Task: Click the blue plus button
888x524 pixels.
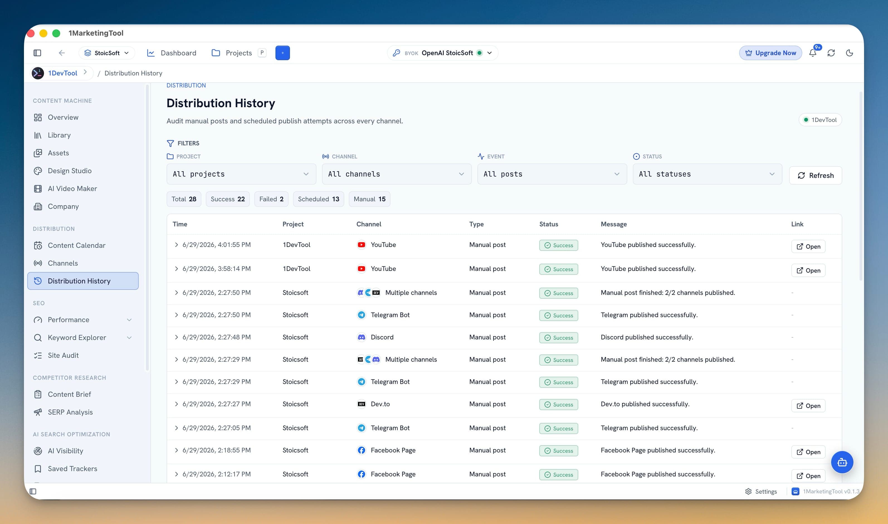Action: (282, 53)
